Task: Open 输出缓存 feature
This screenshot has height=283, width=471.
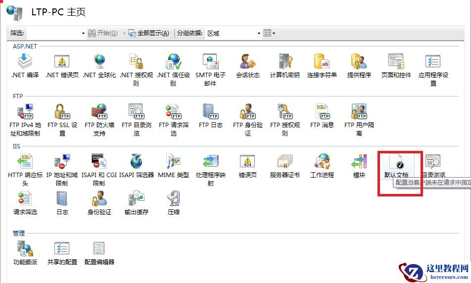Action: coord(137,203)
